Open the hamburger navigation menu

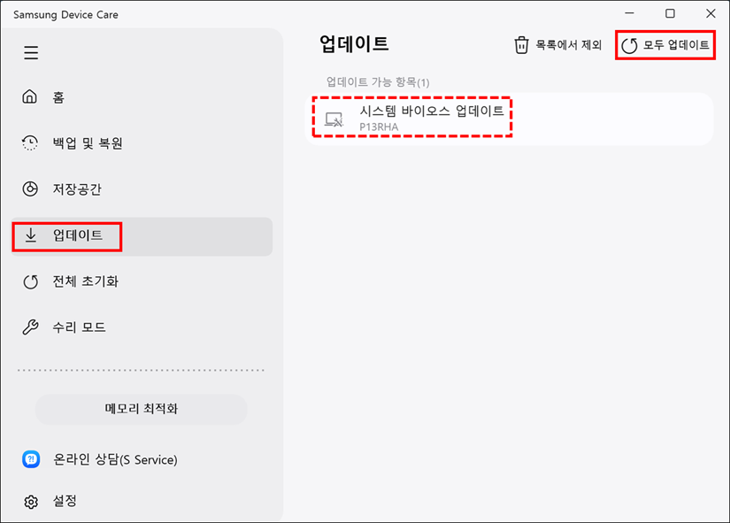pyautogui.click(x=31, y=52)
